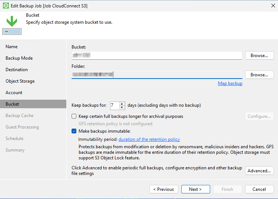Click the 'Specify object storage system bucket' description
Viewport: 278px width, 199px height.
[x=69, y=22]
